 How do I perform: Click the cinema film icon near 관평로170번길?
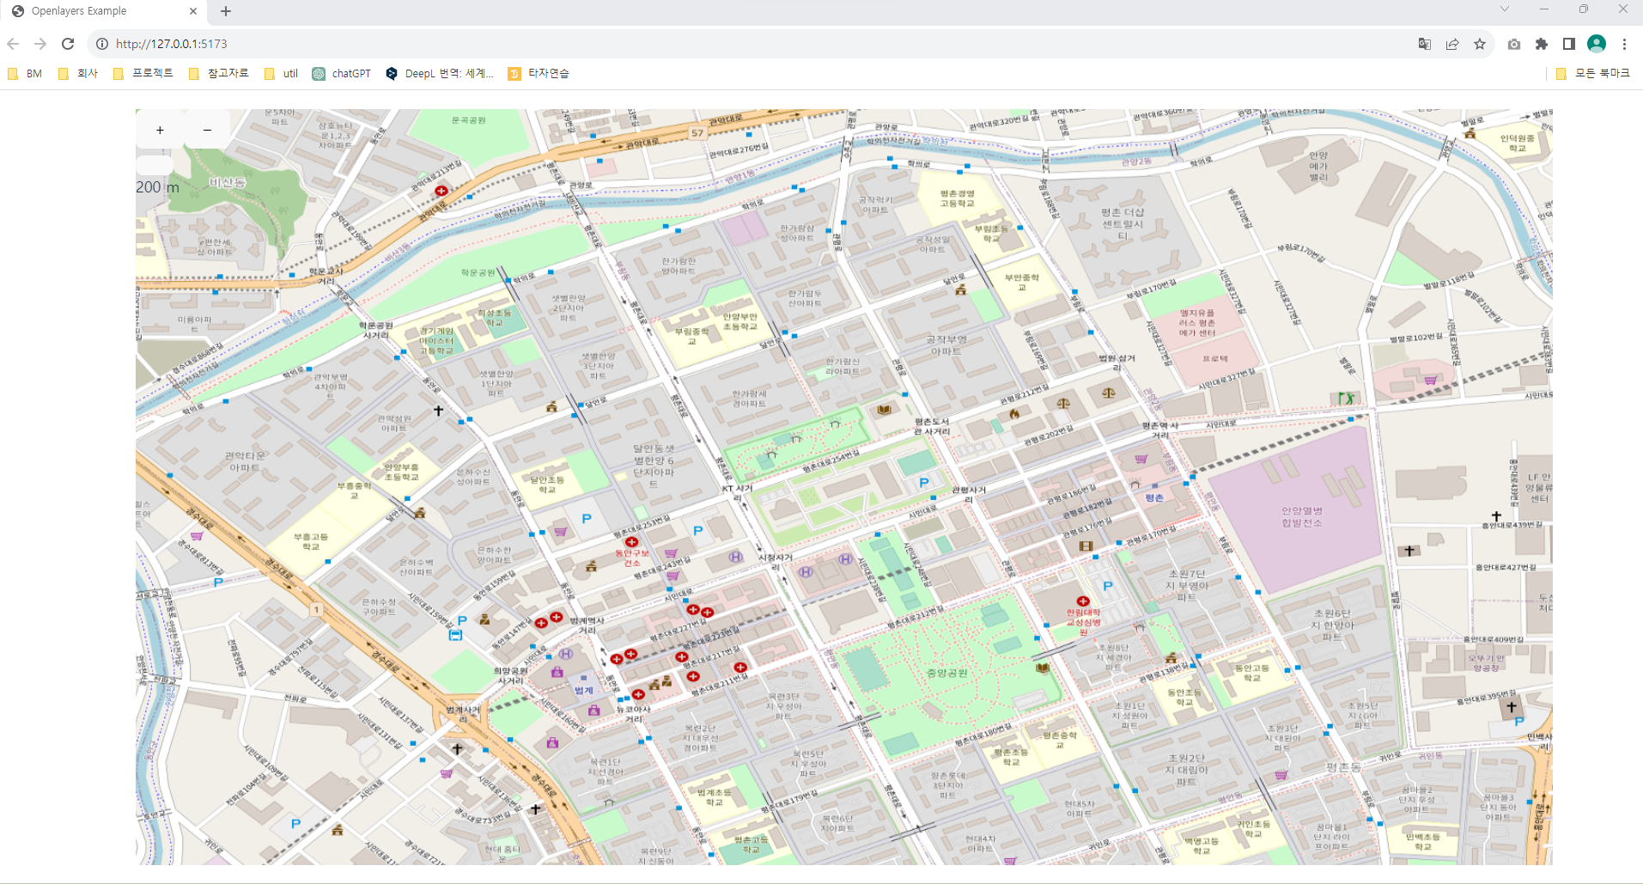[x=1086, y=546]
